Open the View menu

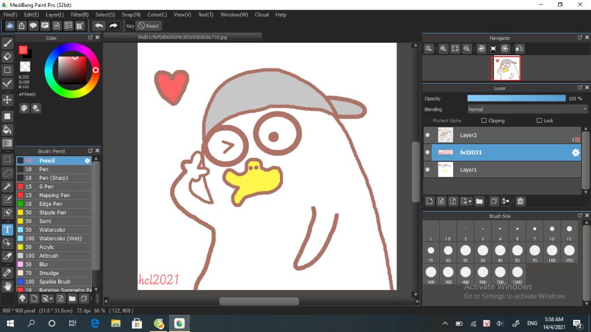click(x=182, y=14)
